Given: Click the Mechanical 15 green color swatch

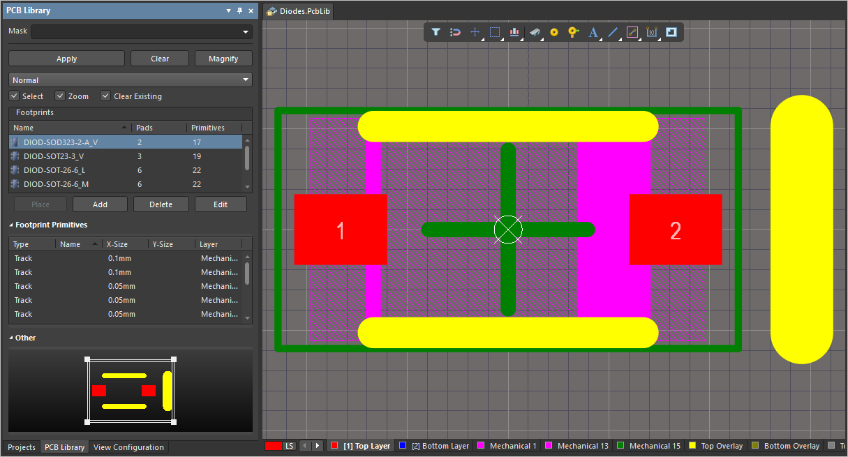Looking at the screenshot, I should [620, 446].
